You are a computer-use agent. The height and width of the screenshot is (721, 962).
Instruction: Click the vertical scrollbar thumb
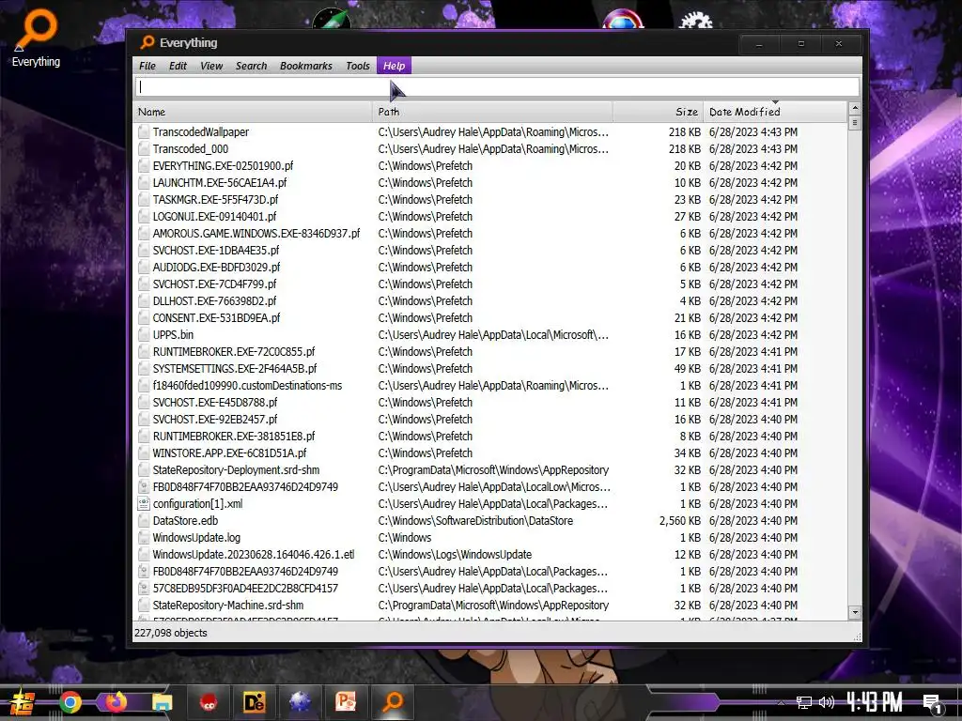[855, 123]
